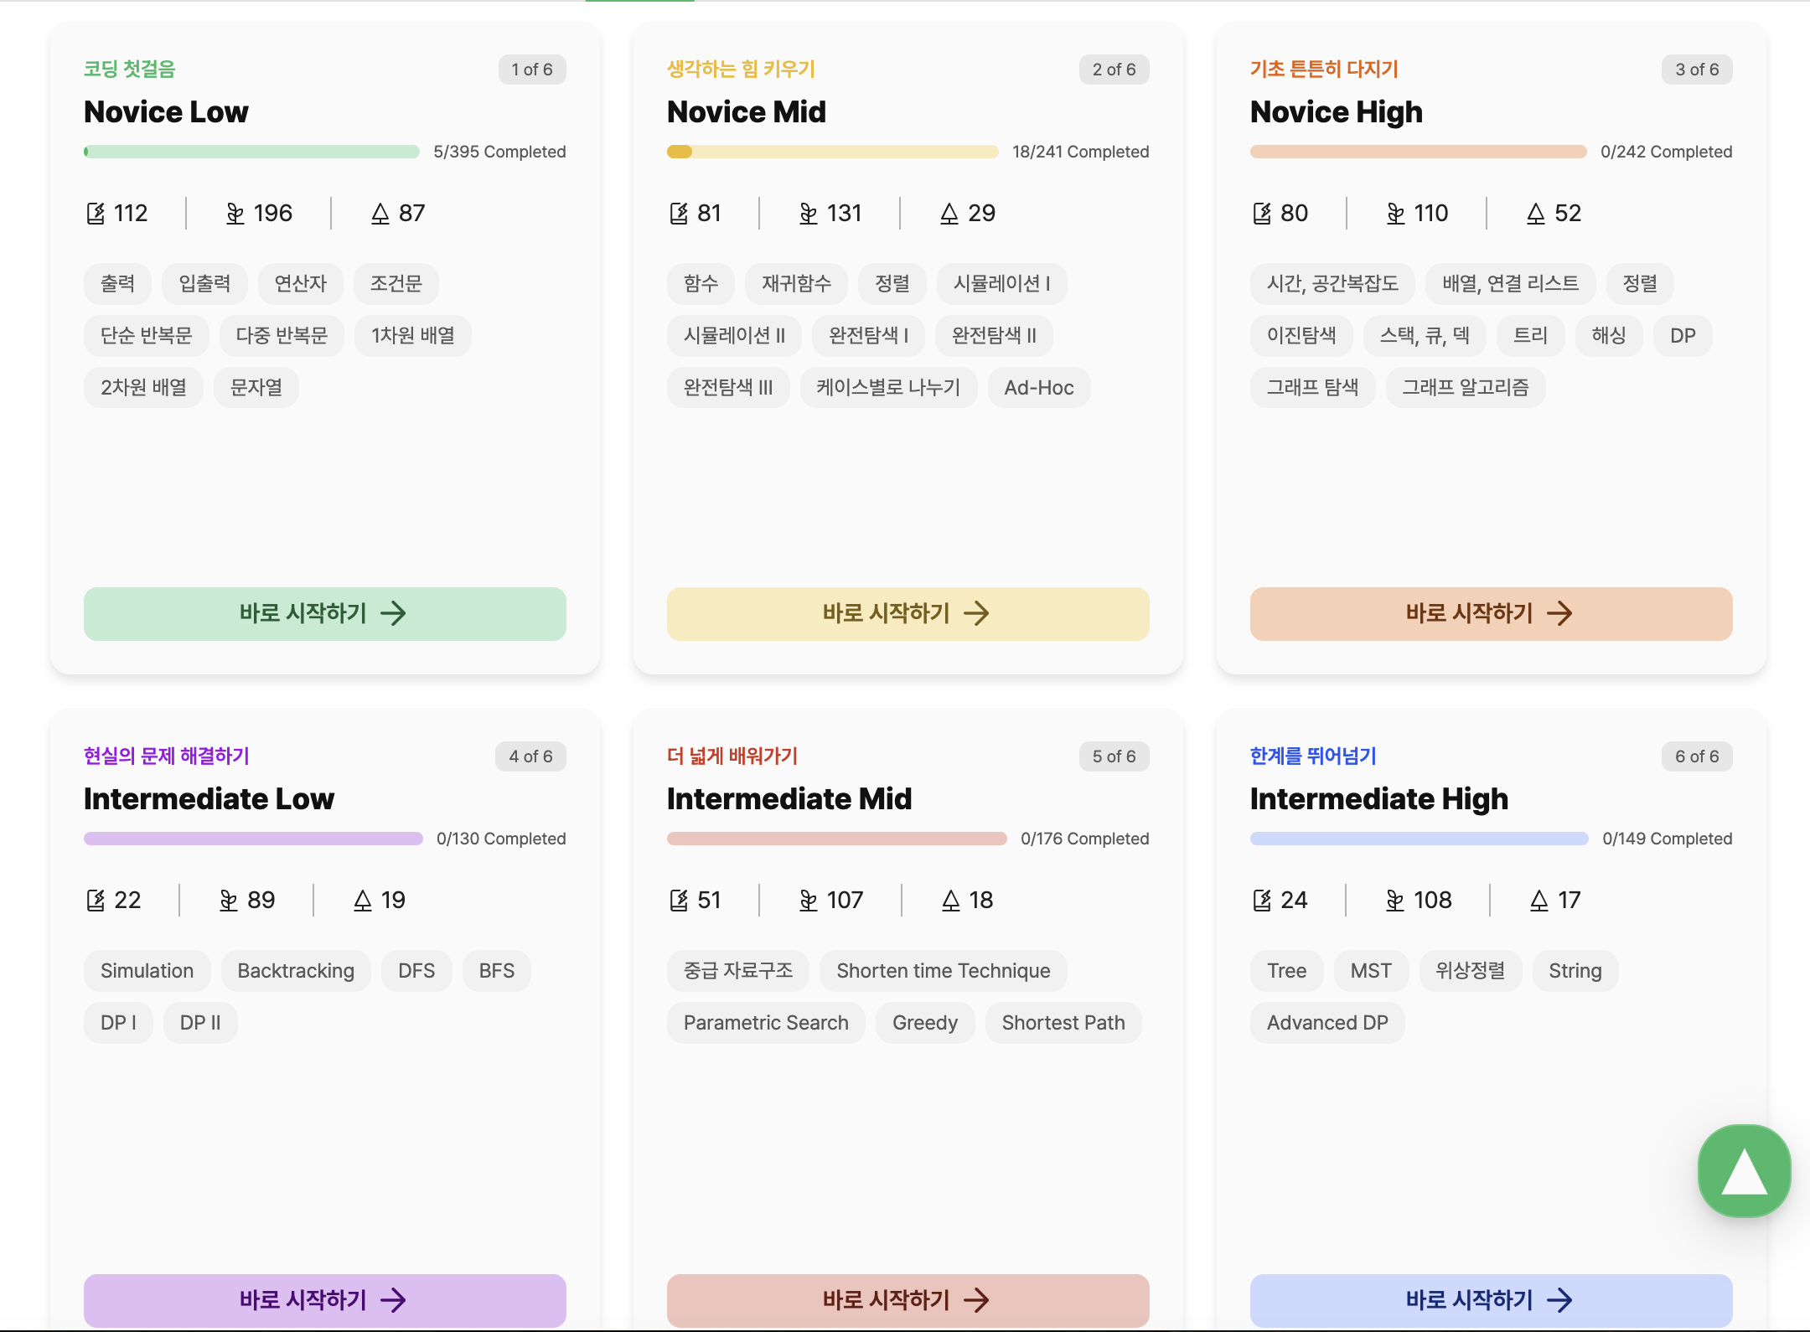Start the Novice Low course
This screenshot has height=1332, width=1810.
[324, 614]
